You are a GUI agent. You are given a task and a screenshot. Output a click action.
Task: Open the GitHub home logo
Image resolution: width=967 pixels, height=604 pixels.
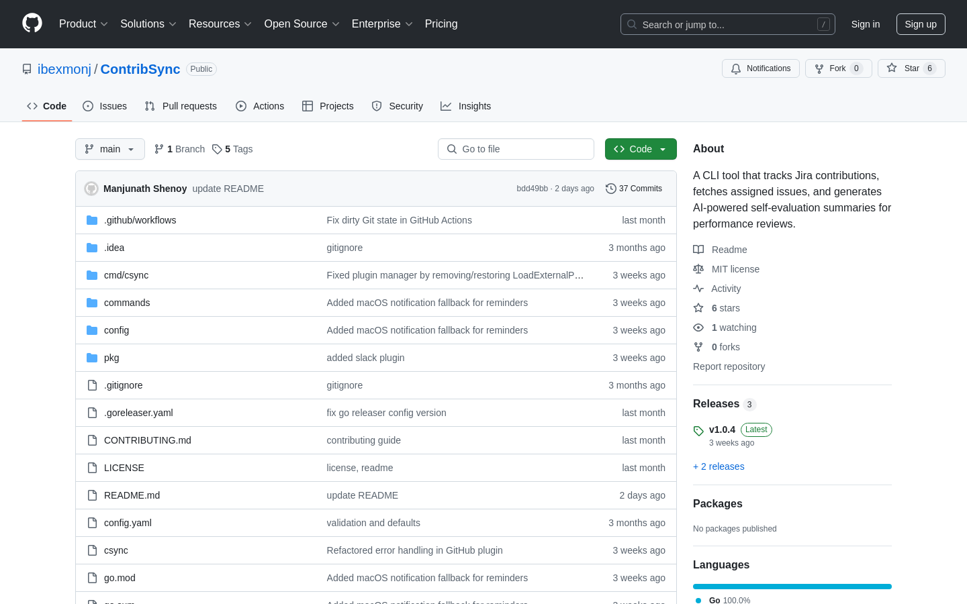[32, 23]
